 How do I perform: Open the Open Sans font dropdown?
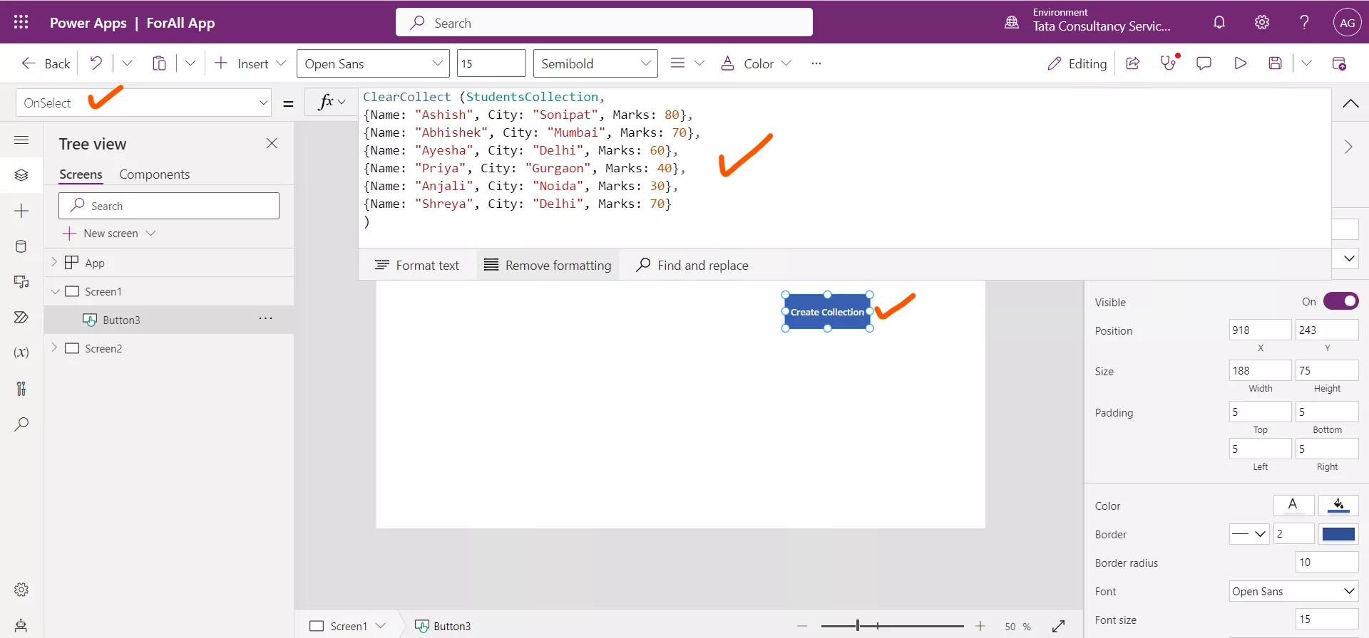point(373,63)
